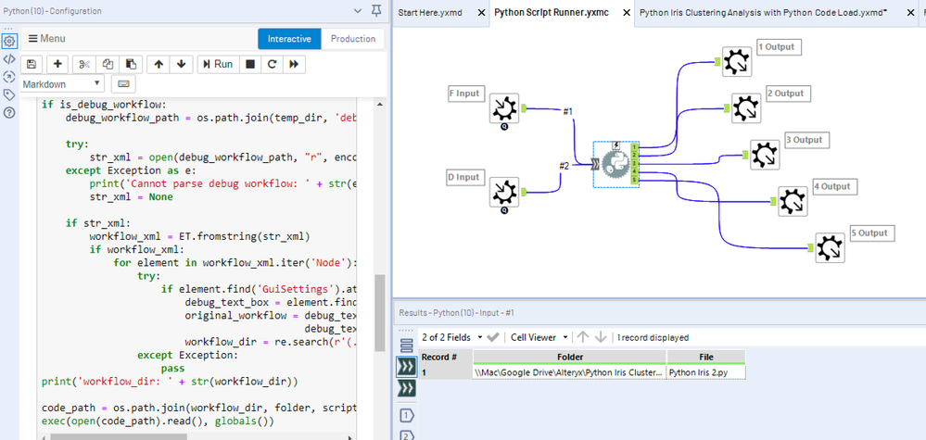Cut selected cell with scissors icon

pyautogui.click(x=84, y=64)
